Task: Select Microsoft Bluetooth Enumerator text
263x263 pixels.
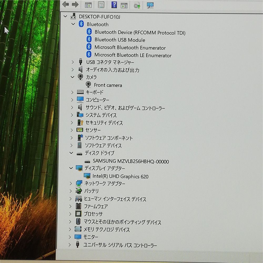Action: coord(130,47)
